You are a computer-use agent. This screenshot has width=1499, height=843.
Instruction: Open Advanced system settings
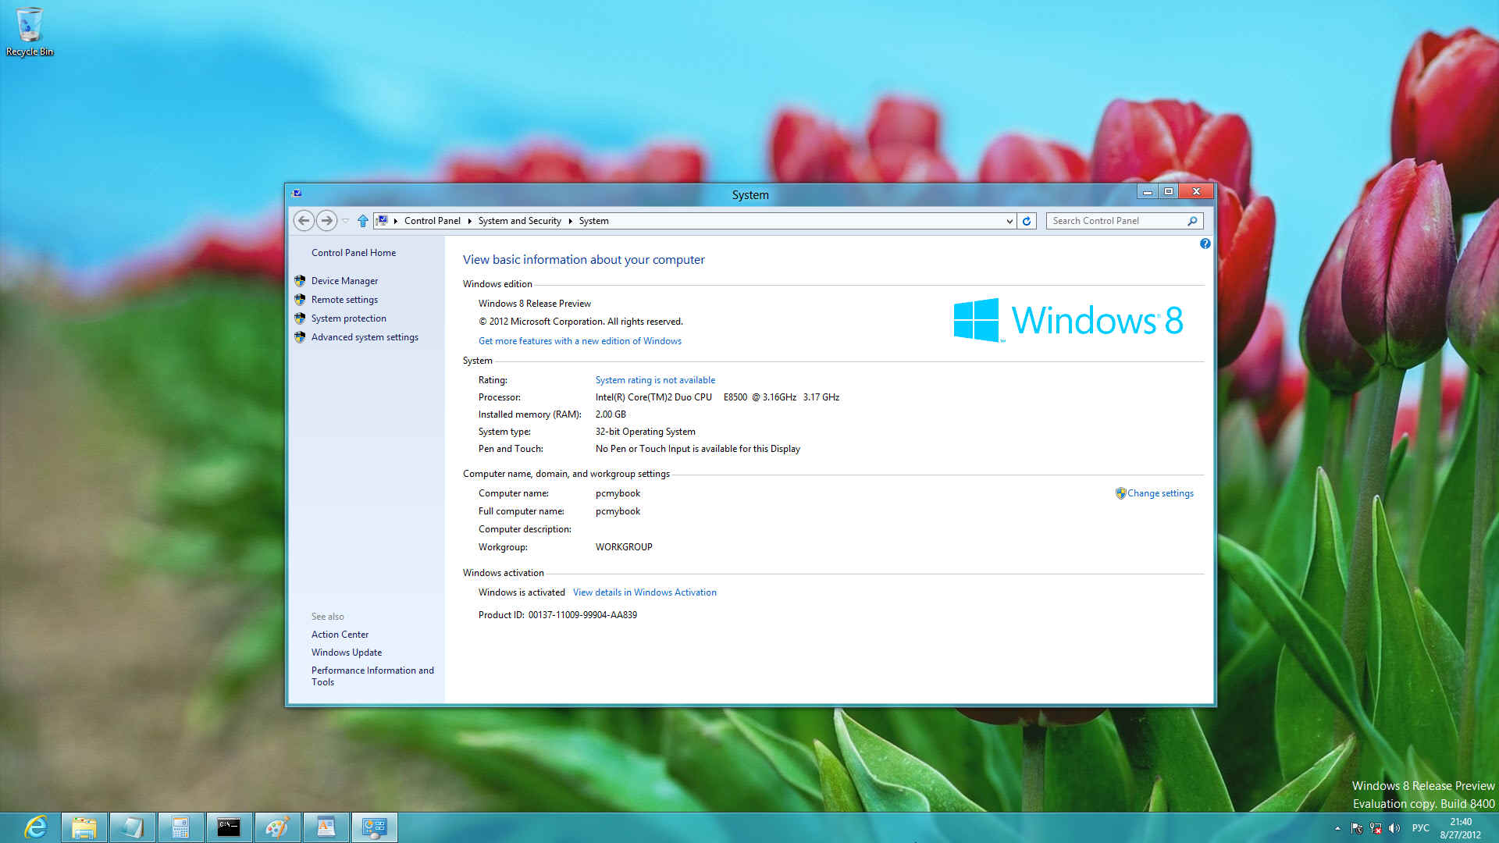pos(365,336)
